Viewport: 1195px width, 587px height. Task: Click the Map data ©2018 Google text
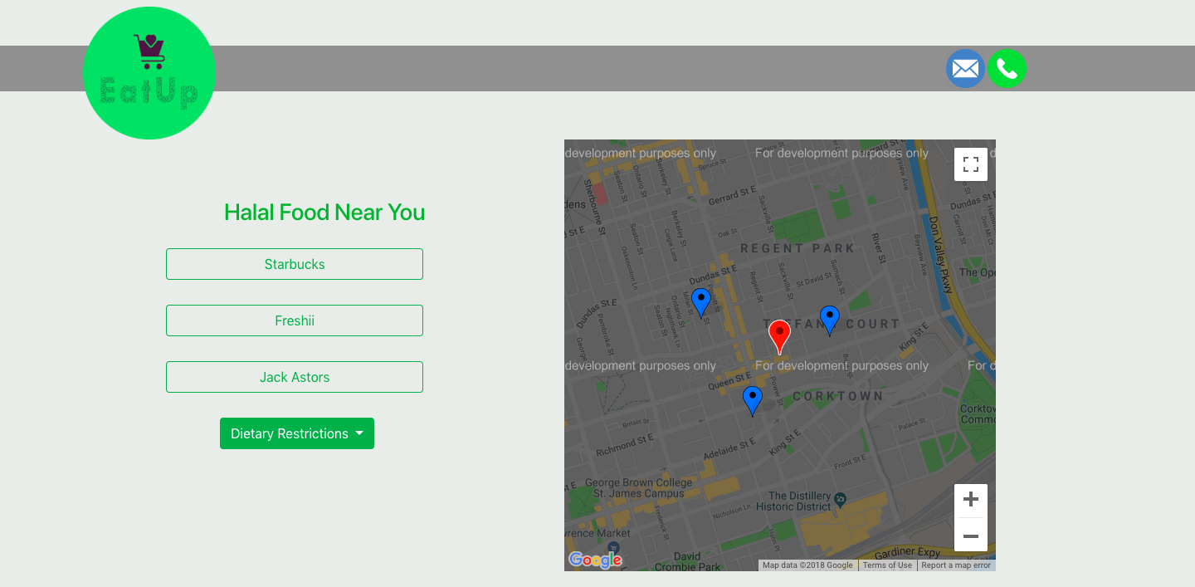pyautogui.click(x=807, y=565)
